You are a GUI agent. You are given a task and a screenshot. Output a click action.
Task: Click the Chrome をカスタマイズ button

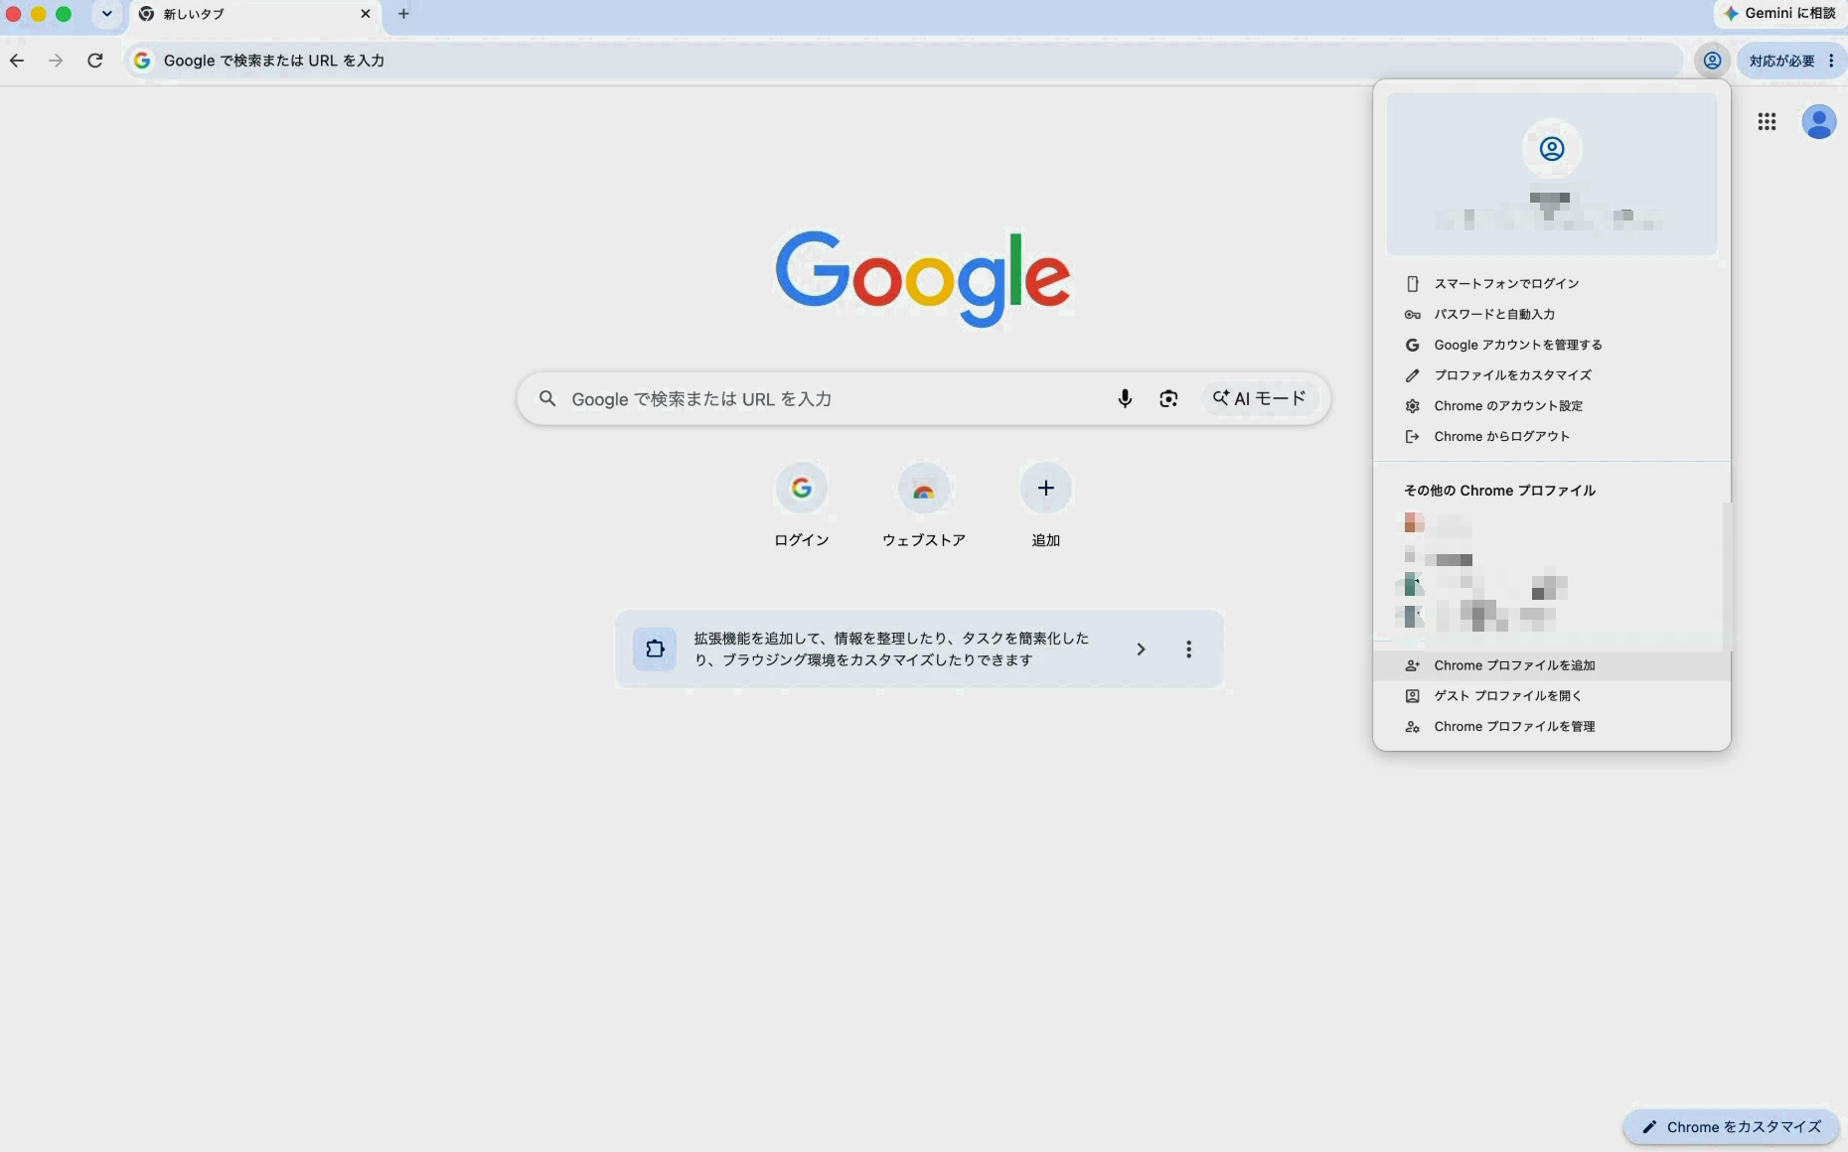pyautogui.click(x=1732, y=1126)
